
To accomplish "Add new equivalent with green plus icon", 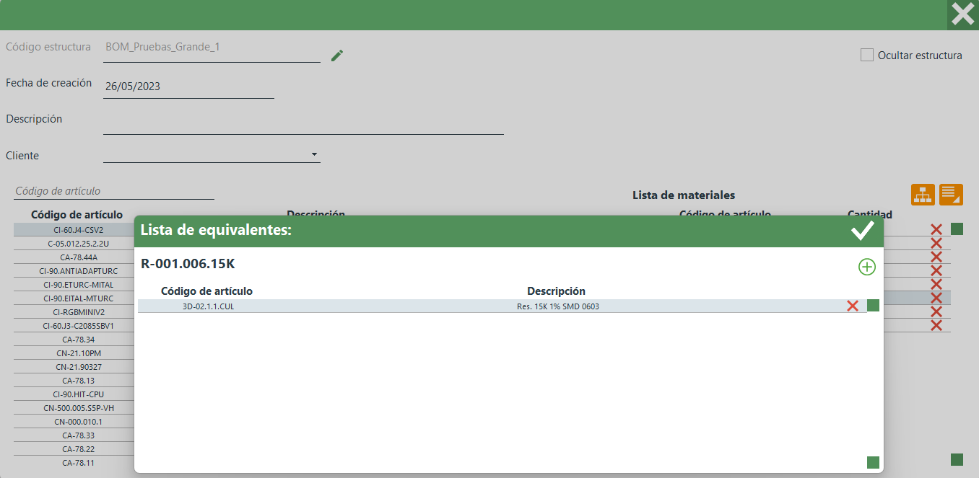I will (x=866, y=267).
